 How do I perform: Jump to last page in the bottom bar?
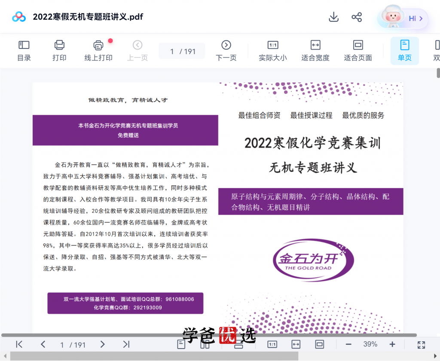pos(126,344)
